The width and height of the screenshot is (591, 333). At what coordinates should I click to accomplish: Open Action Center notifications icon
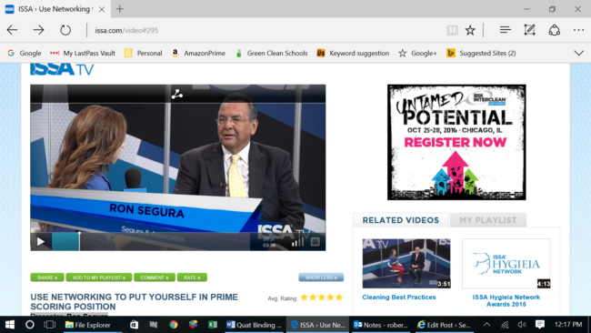540,325
